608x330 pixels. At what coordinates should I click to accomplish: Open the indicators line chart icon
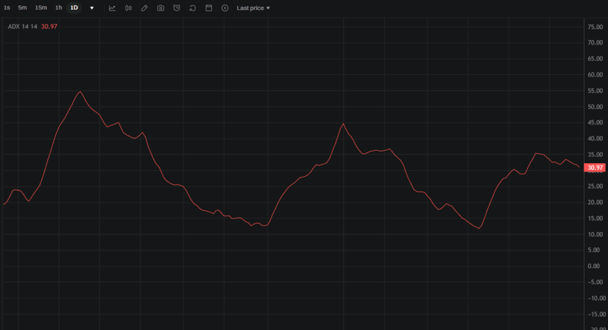click(112, 8)
